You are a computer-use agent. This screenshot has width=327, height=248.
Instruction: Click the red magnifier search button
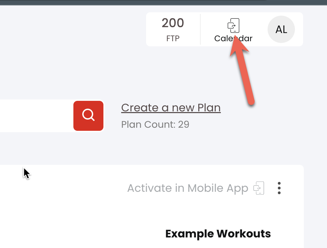click(x=88, y=116)
